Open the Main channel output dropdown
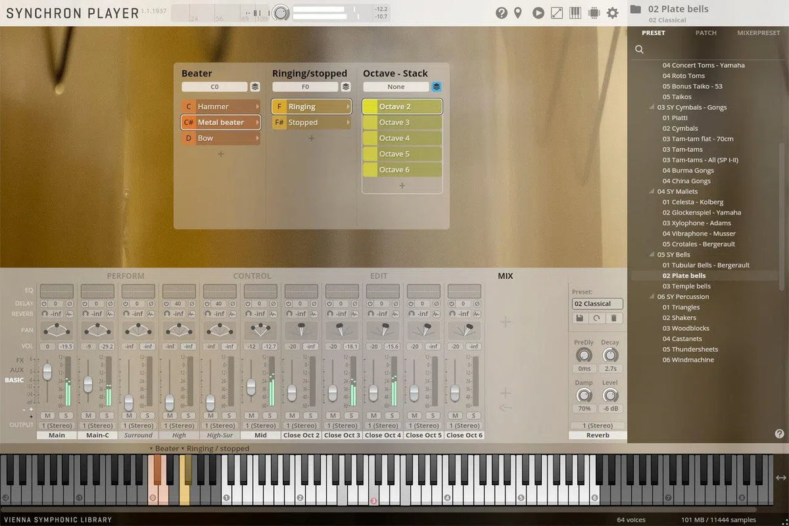The width and height of the screenshot is (789, 526). point(57,425)
